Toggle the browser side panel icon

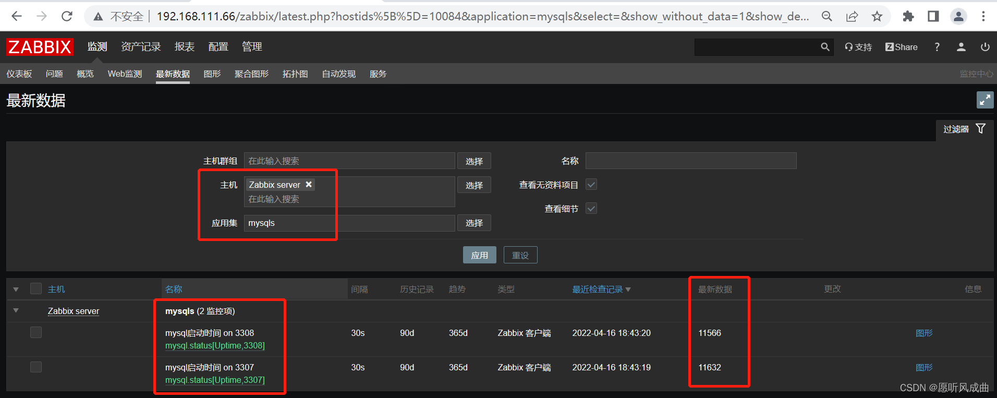pyautogui.click(x=933, y=16)
